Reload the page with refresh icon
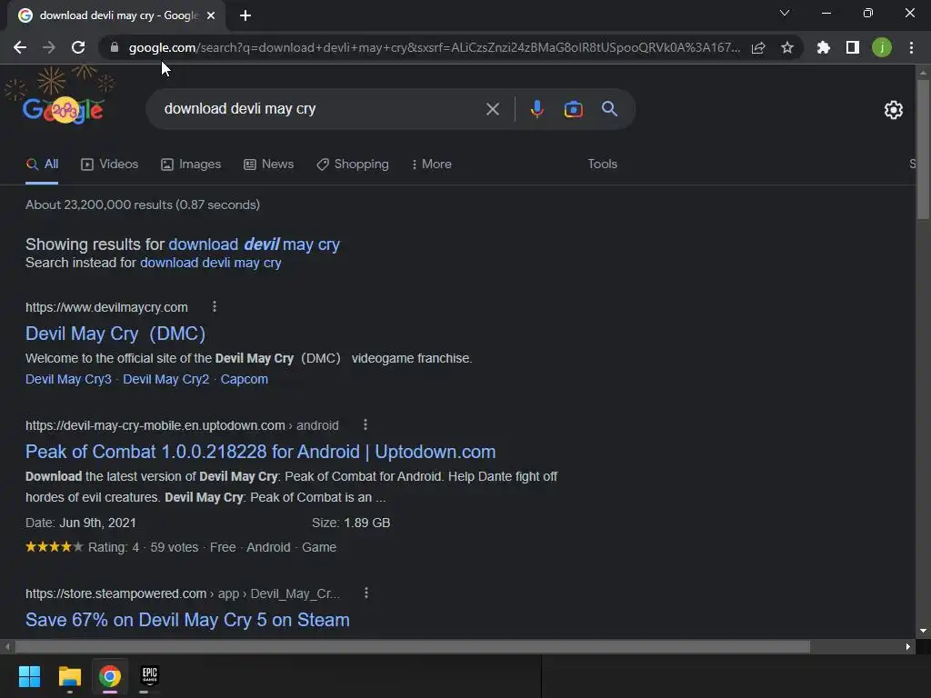This screenshot has height=698, width=931. pos(78,47)
